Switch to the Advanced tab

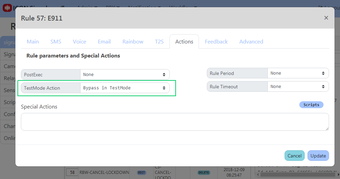[x=251, y=41]
